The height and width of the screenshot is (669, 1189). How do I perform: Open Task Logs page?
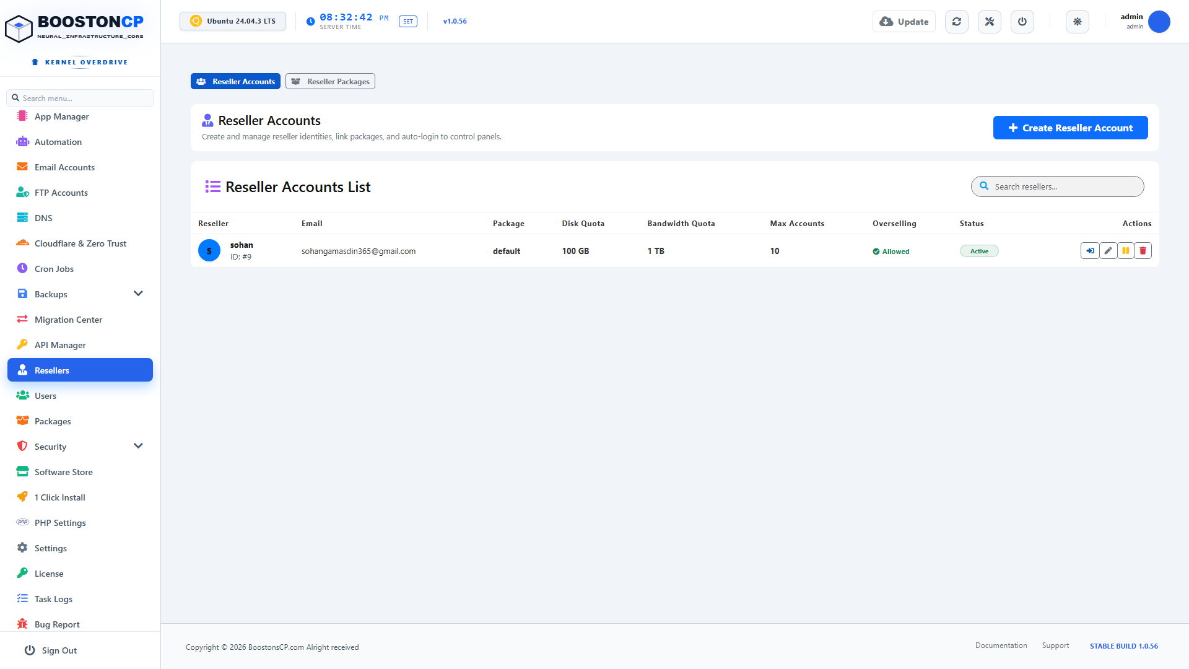tap(80, 599)
